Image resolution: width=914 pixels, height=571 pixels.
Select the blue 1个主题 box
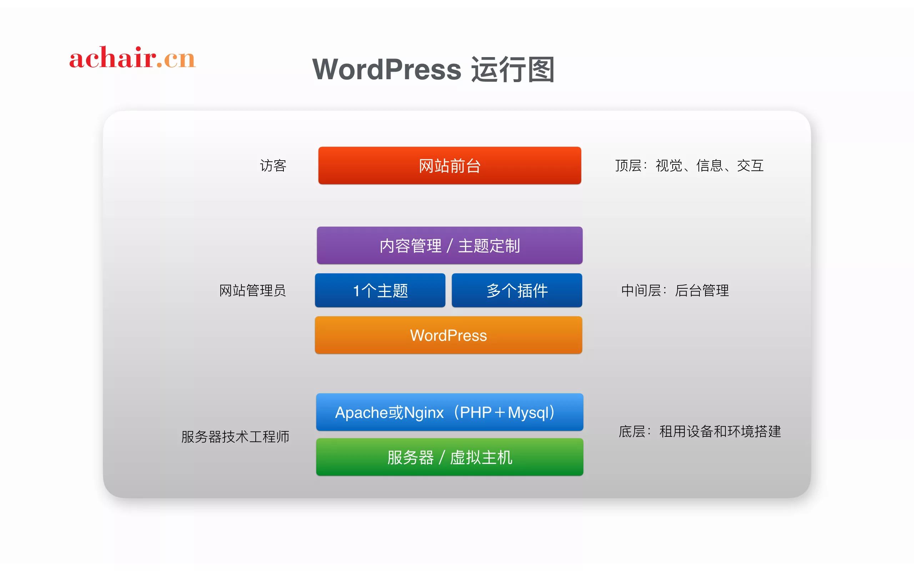(x=380, y=290)
